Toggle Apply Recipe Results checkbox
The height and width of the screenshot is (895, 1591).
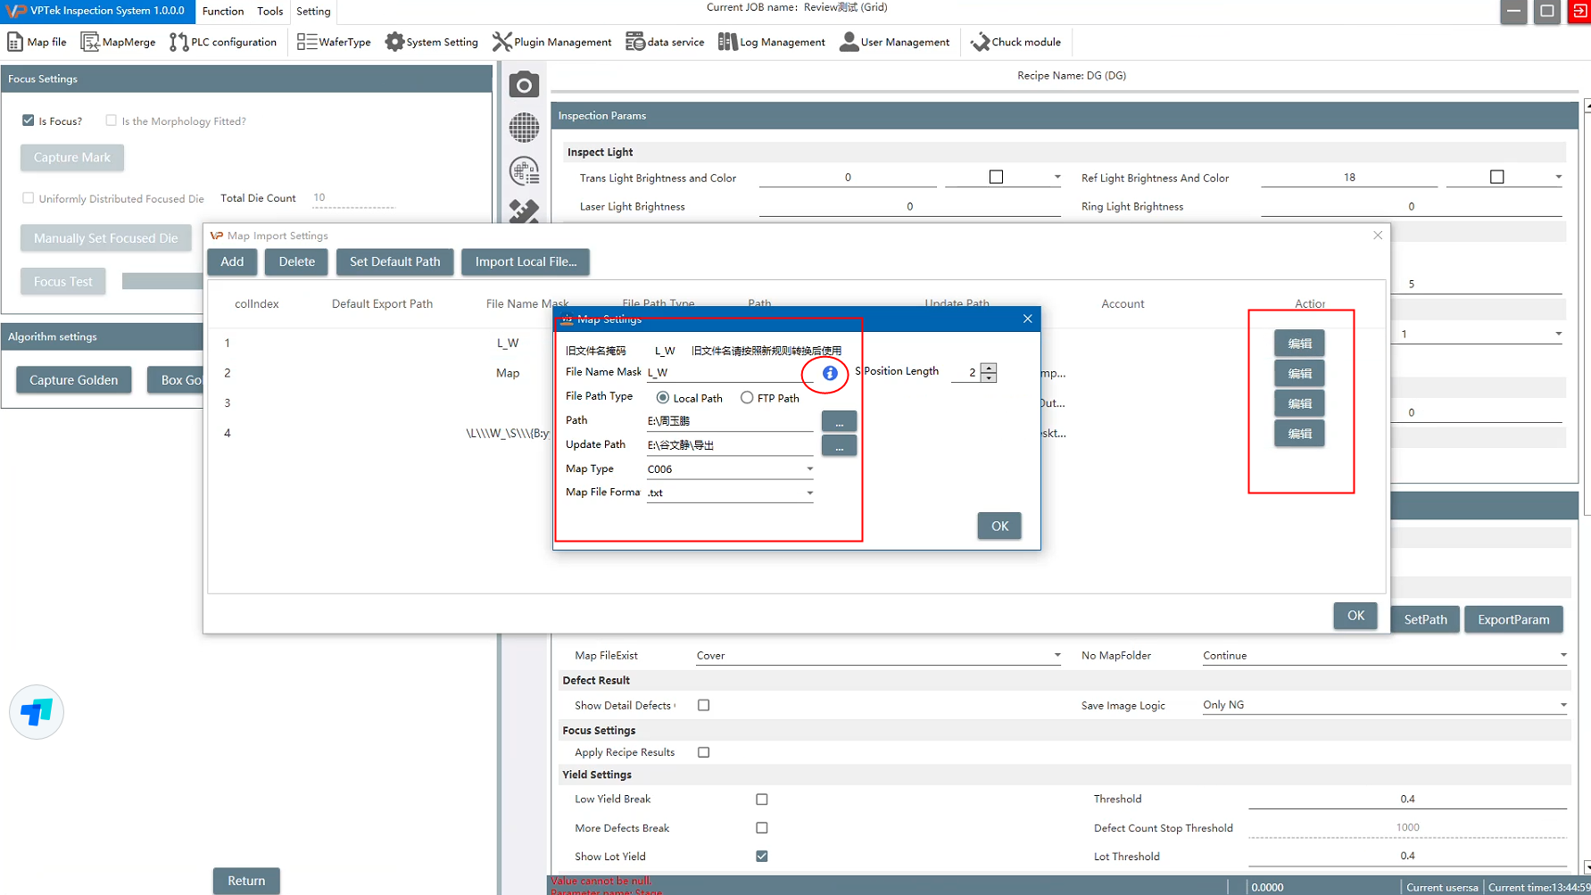coord(703,752)
